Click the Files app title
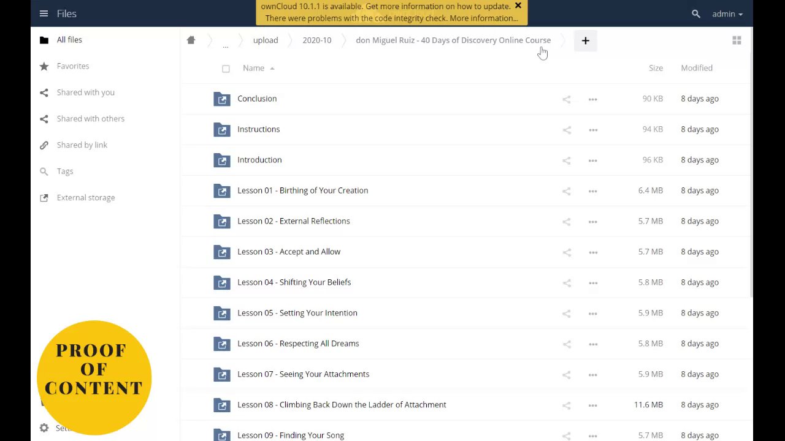785x441 pixels. click(x=67, y=13)
